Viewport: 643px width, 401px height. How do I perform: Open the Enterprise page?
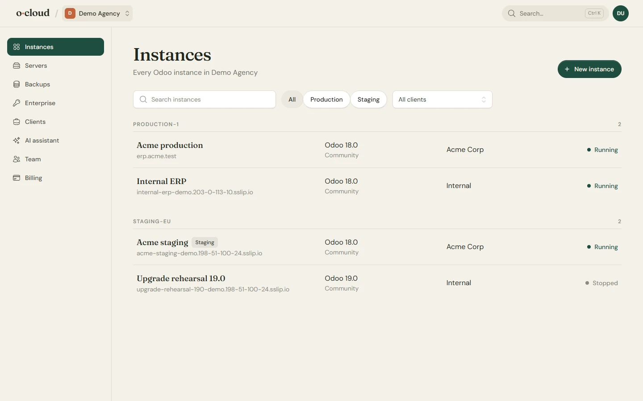point(55,103)
